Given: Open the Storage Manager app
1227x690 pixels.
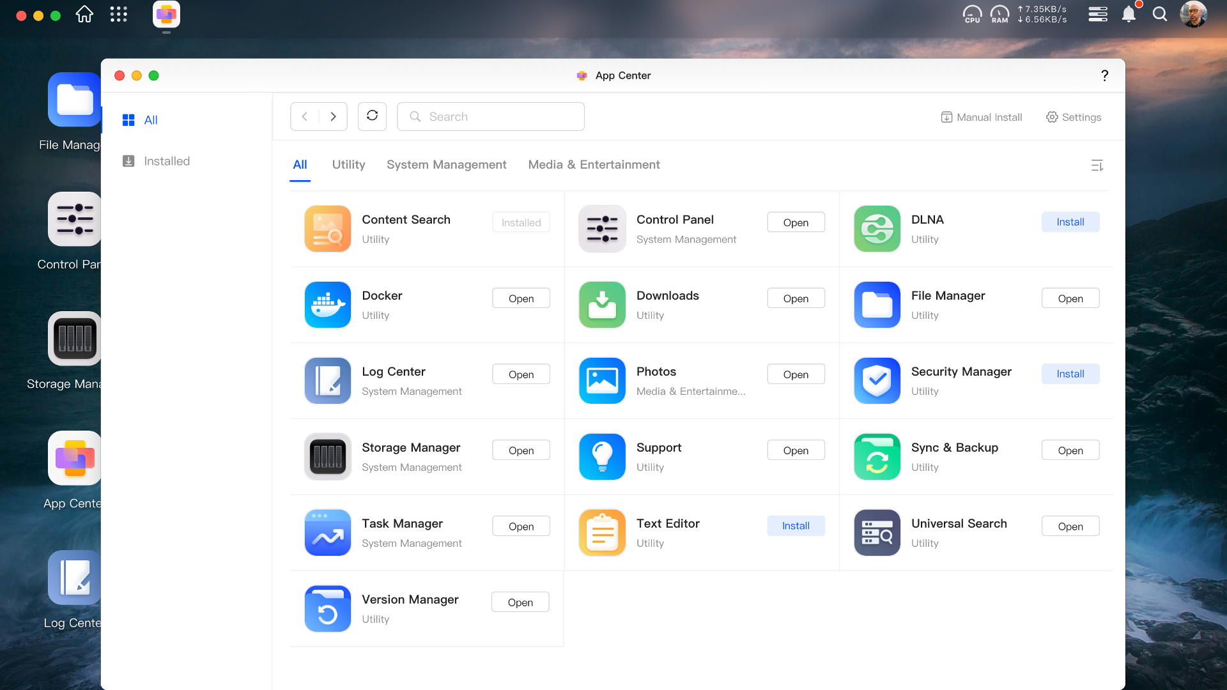Looking at the screenshot, I should pos(521,450).
